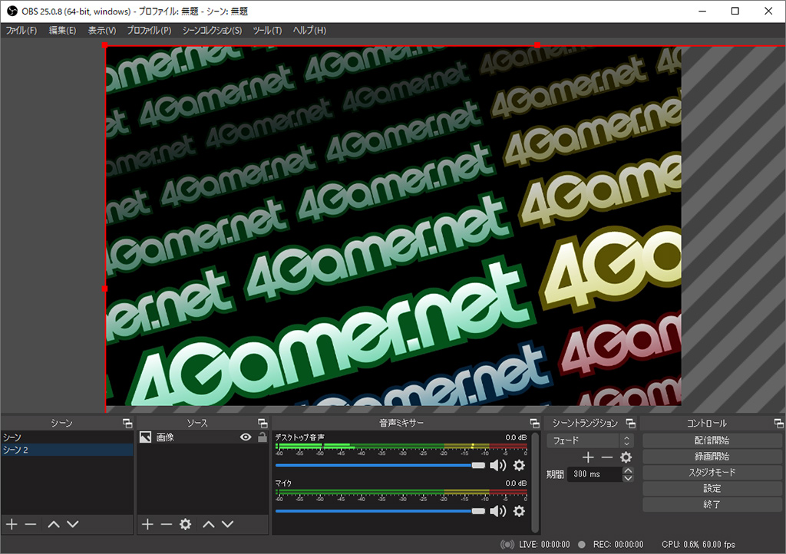Expand the フェード transition dropdown
The height and width of the screenshot is (554, 786).
click(x=590, y=440)
